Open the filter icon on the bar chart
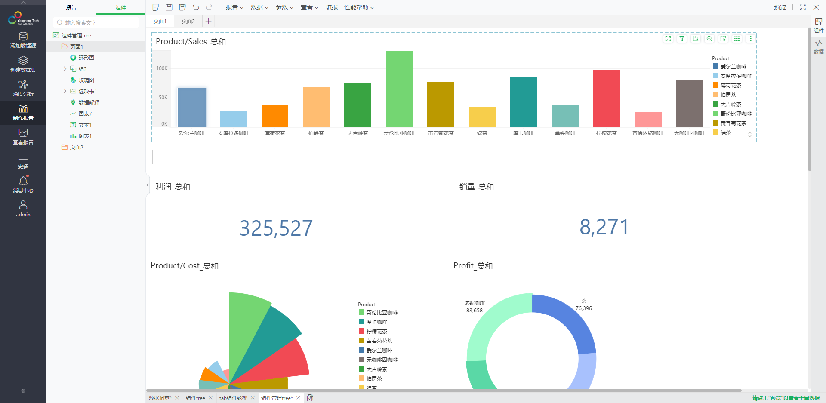This screenshot has width=826, height=403. (682, 39)
